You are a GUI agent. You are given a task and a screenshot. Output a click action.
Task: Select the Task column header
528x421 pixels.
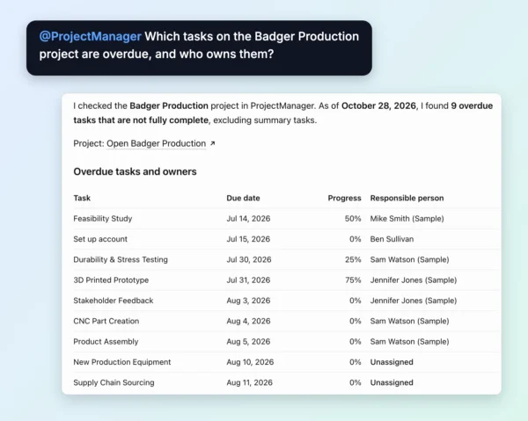click(x=82, y=198)
